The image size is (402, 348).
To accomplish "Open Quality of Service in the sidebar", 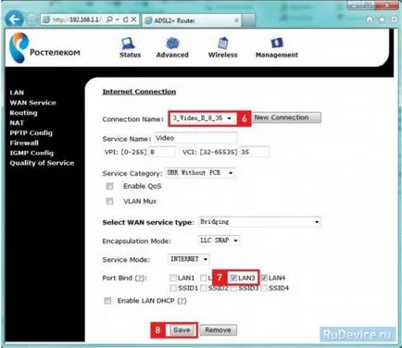I will coord(42,163).
